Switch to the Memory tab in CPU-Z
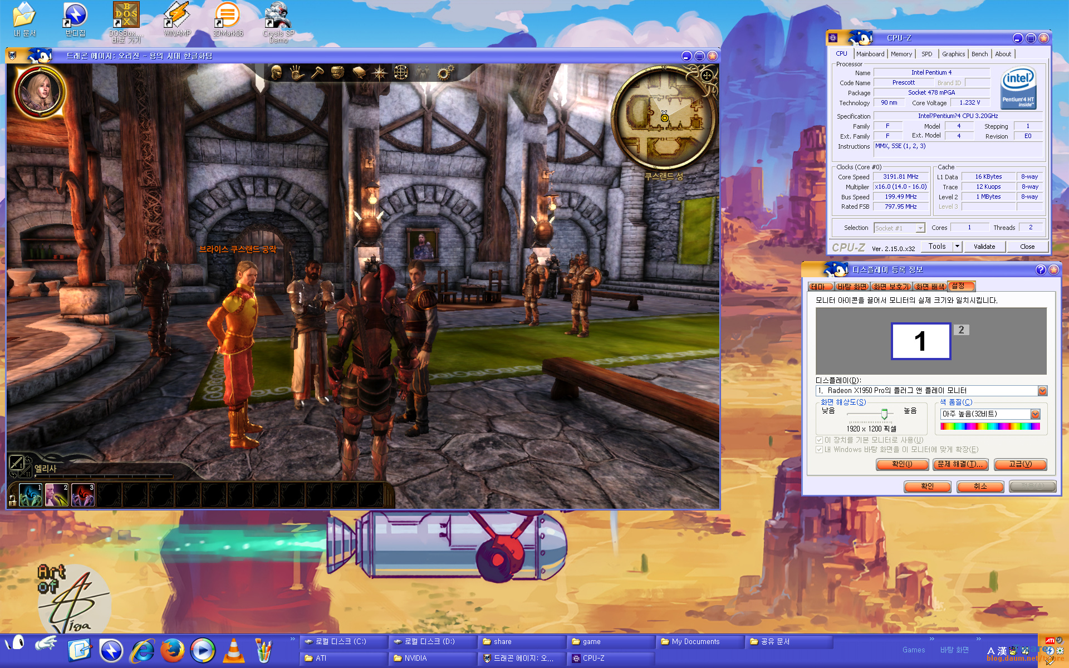This screenshot has width=1069, height=668. pos(901,54)
